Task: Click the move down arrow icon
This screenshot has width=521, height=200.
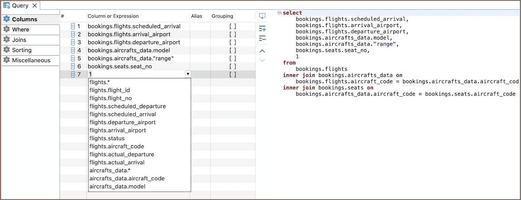Action: tap(262, 60)
